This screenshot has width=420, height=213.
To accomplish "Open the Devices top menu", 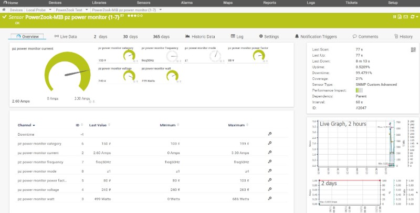I will [x=55, y=3].
